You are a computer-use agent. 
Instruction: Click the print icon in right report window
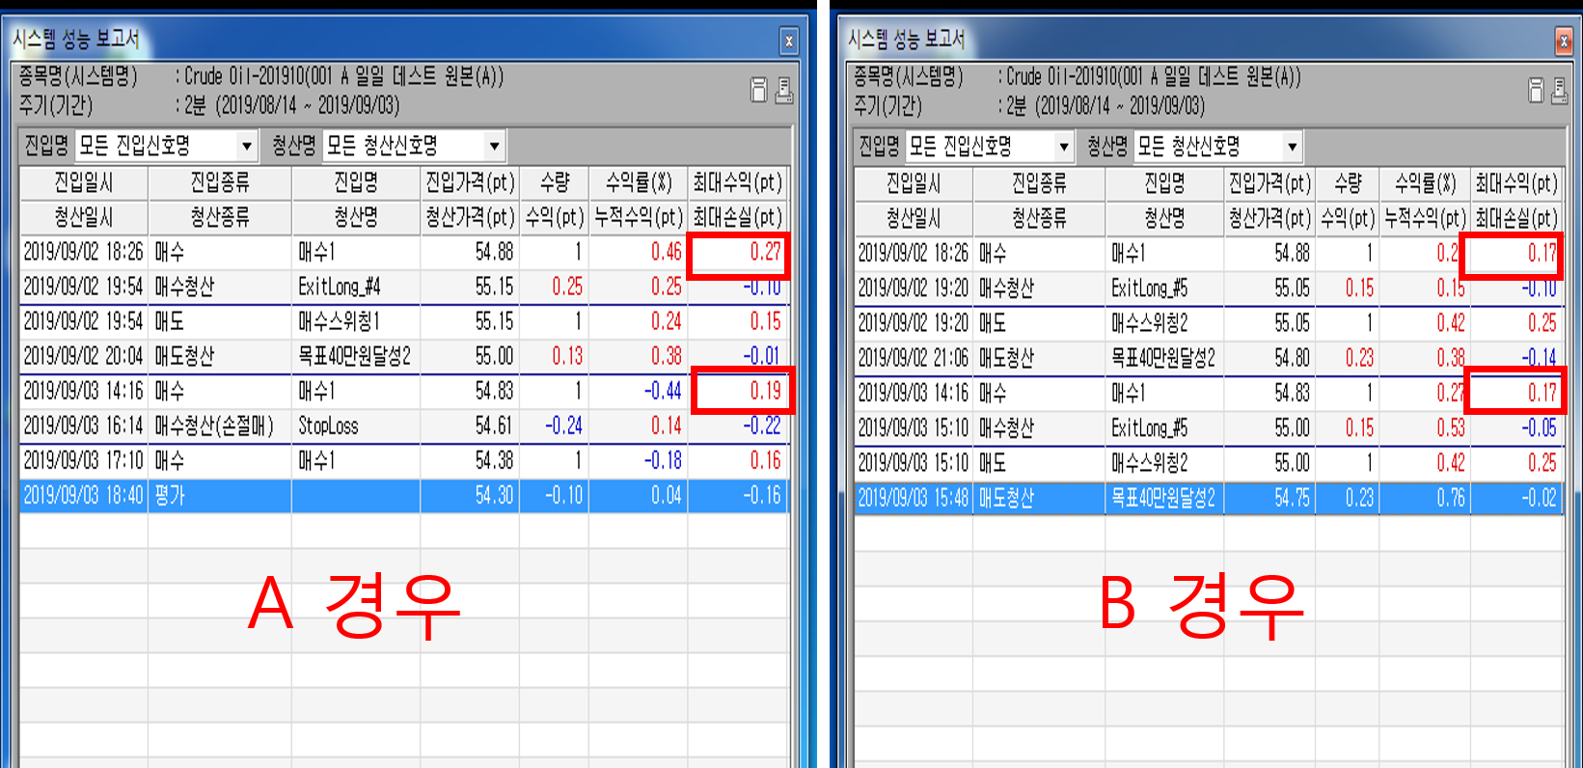click(x=1561, y=91)
